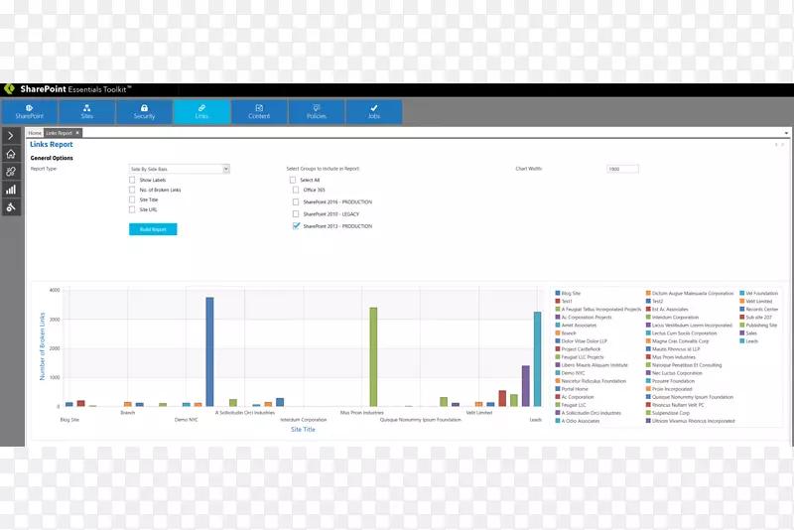
Task: Click the Feugiat LLC legend entry
Action: pos(571,405)
